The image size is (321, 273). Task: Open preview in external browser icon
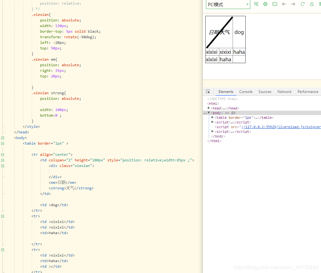pos(256,4)
